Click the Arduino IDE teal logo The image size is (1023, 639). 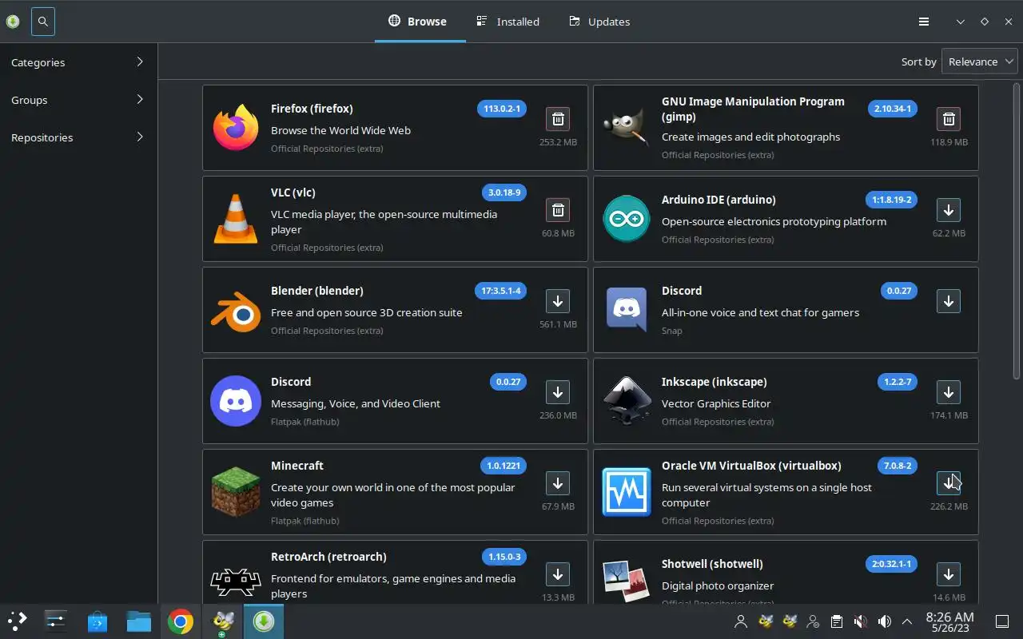pyautogui.click(x=627, y=219)
